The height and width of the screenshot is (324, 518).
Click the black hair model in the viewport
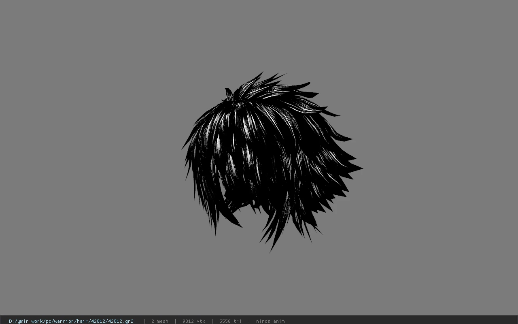tap(272, 162)
